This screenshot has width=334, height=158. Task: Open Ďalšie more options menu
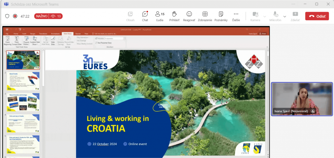pyautogui.click(x=236, y=16)
